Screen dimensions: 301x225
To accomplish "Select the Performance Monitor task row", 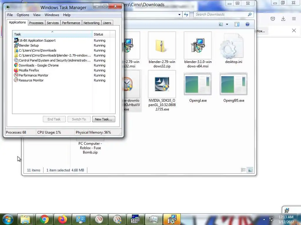I will tap(59, 75).
